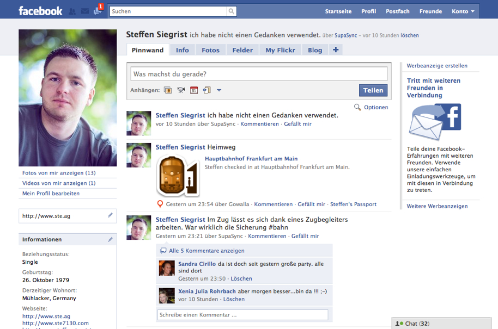Open the messages envelope icon
Viewport: 498px width, 329px height.
[84, 11]
